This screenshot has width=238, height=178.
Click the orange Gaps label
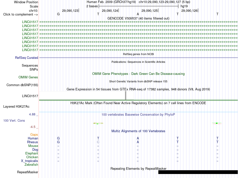[34, 134]
